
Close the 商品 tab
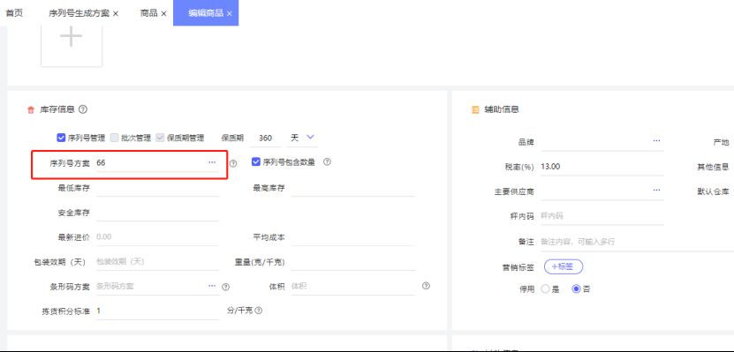click(163, 13)
